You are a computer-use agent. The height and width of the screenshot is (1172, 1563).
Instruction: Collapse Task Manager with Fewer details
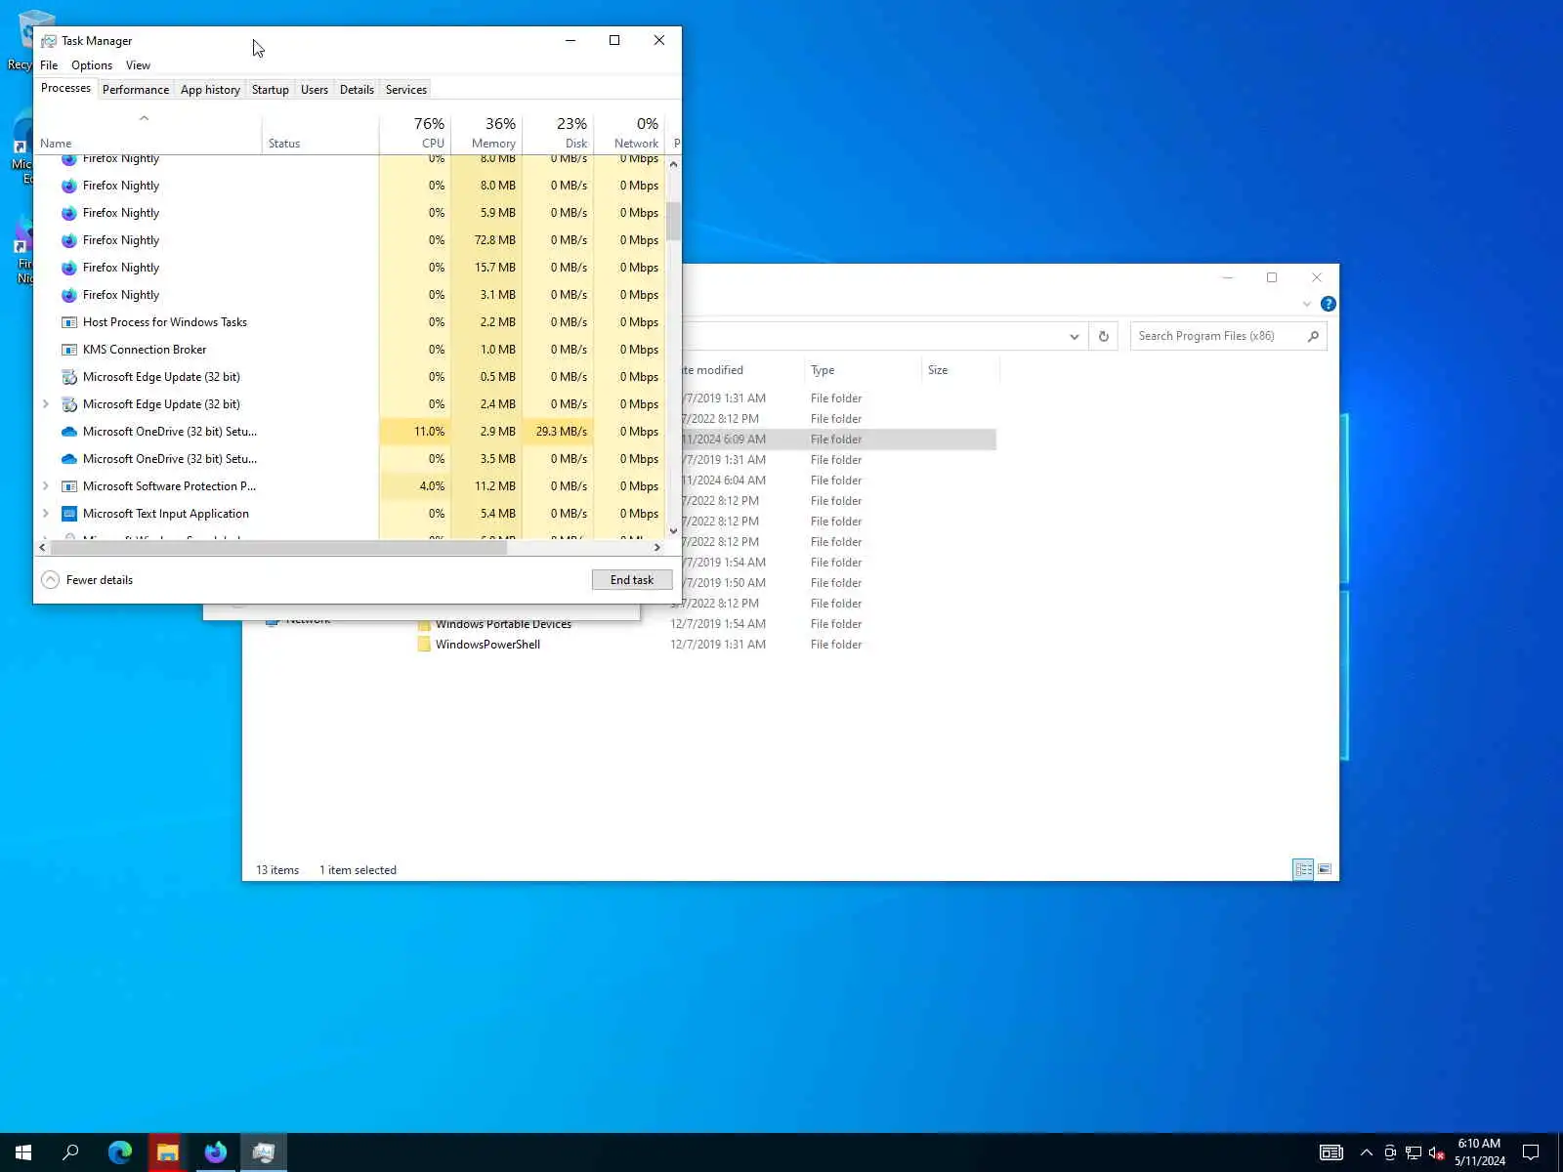pos(87,580)
